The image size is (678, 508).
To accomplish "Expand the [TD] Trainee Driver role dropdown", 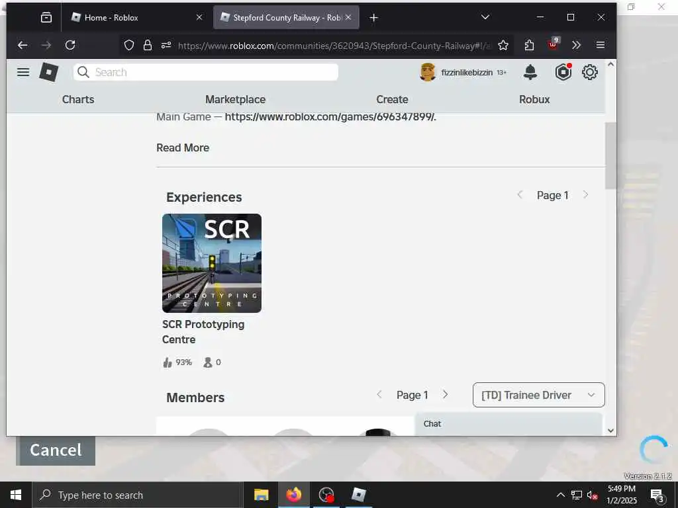I will click(x=539, y=395).
